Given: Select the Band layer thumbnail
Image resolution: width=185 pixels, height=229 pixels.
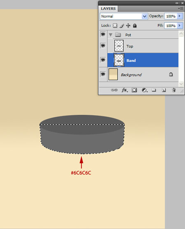Looking at the screenshot, I should pos(119,60).
